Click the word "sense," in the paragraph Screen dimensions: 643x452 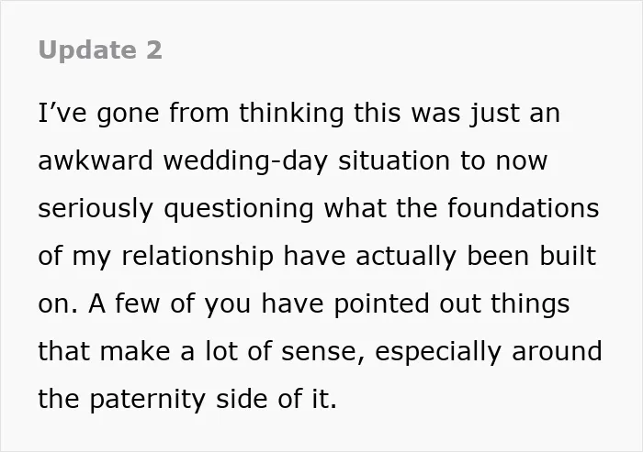(x=322, y=352)
